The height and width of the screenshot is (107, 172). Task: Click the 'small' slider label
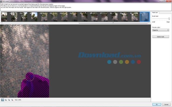pyautogui.click(x=153, y=22)
